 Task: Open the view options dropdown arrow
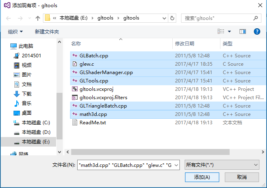(x=229, y=31)
